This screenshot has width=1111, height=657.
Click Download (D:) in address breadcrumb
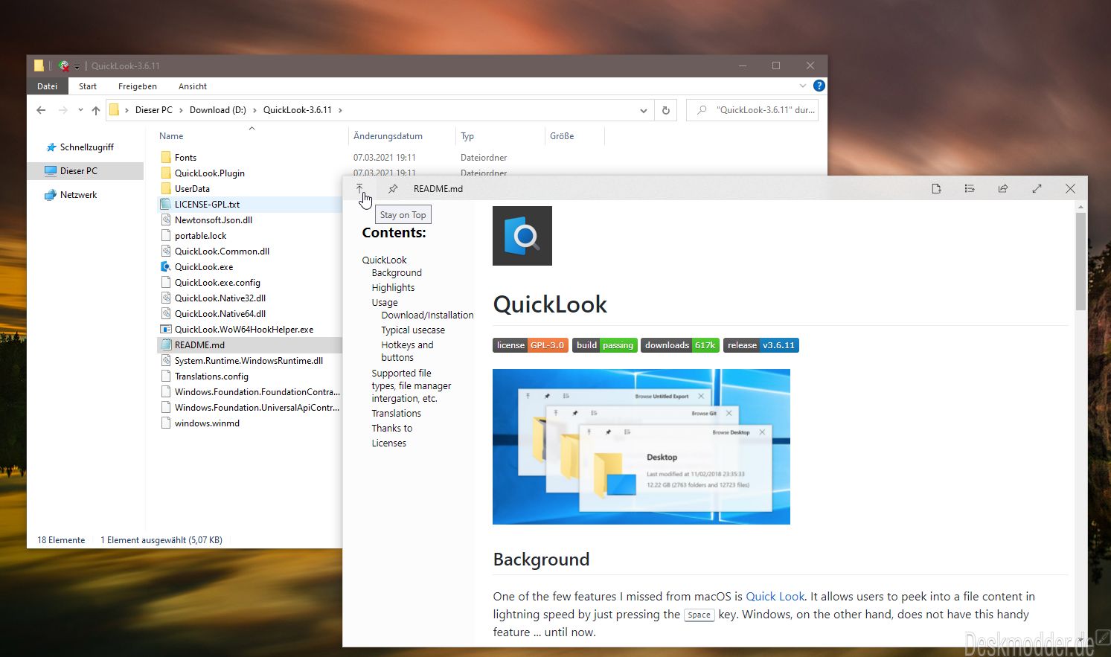217,110
